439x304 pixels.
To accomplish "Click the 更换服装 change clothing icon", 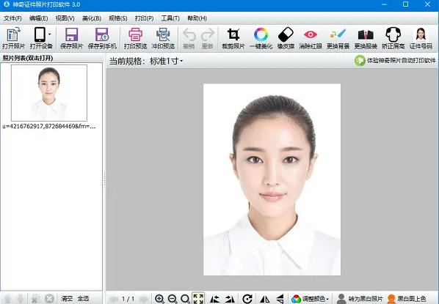I will pyautogui.click(x=366, y=38).
